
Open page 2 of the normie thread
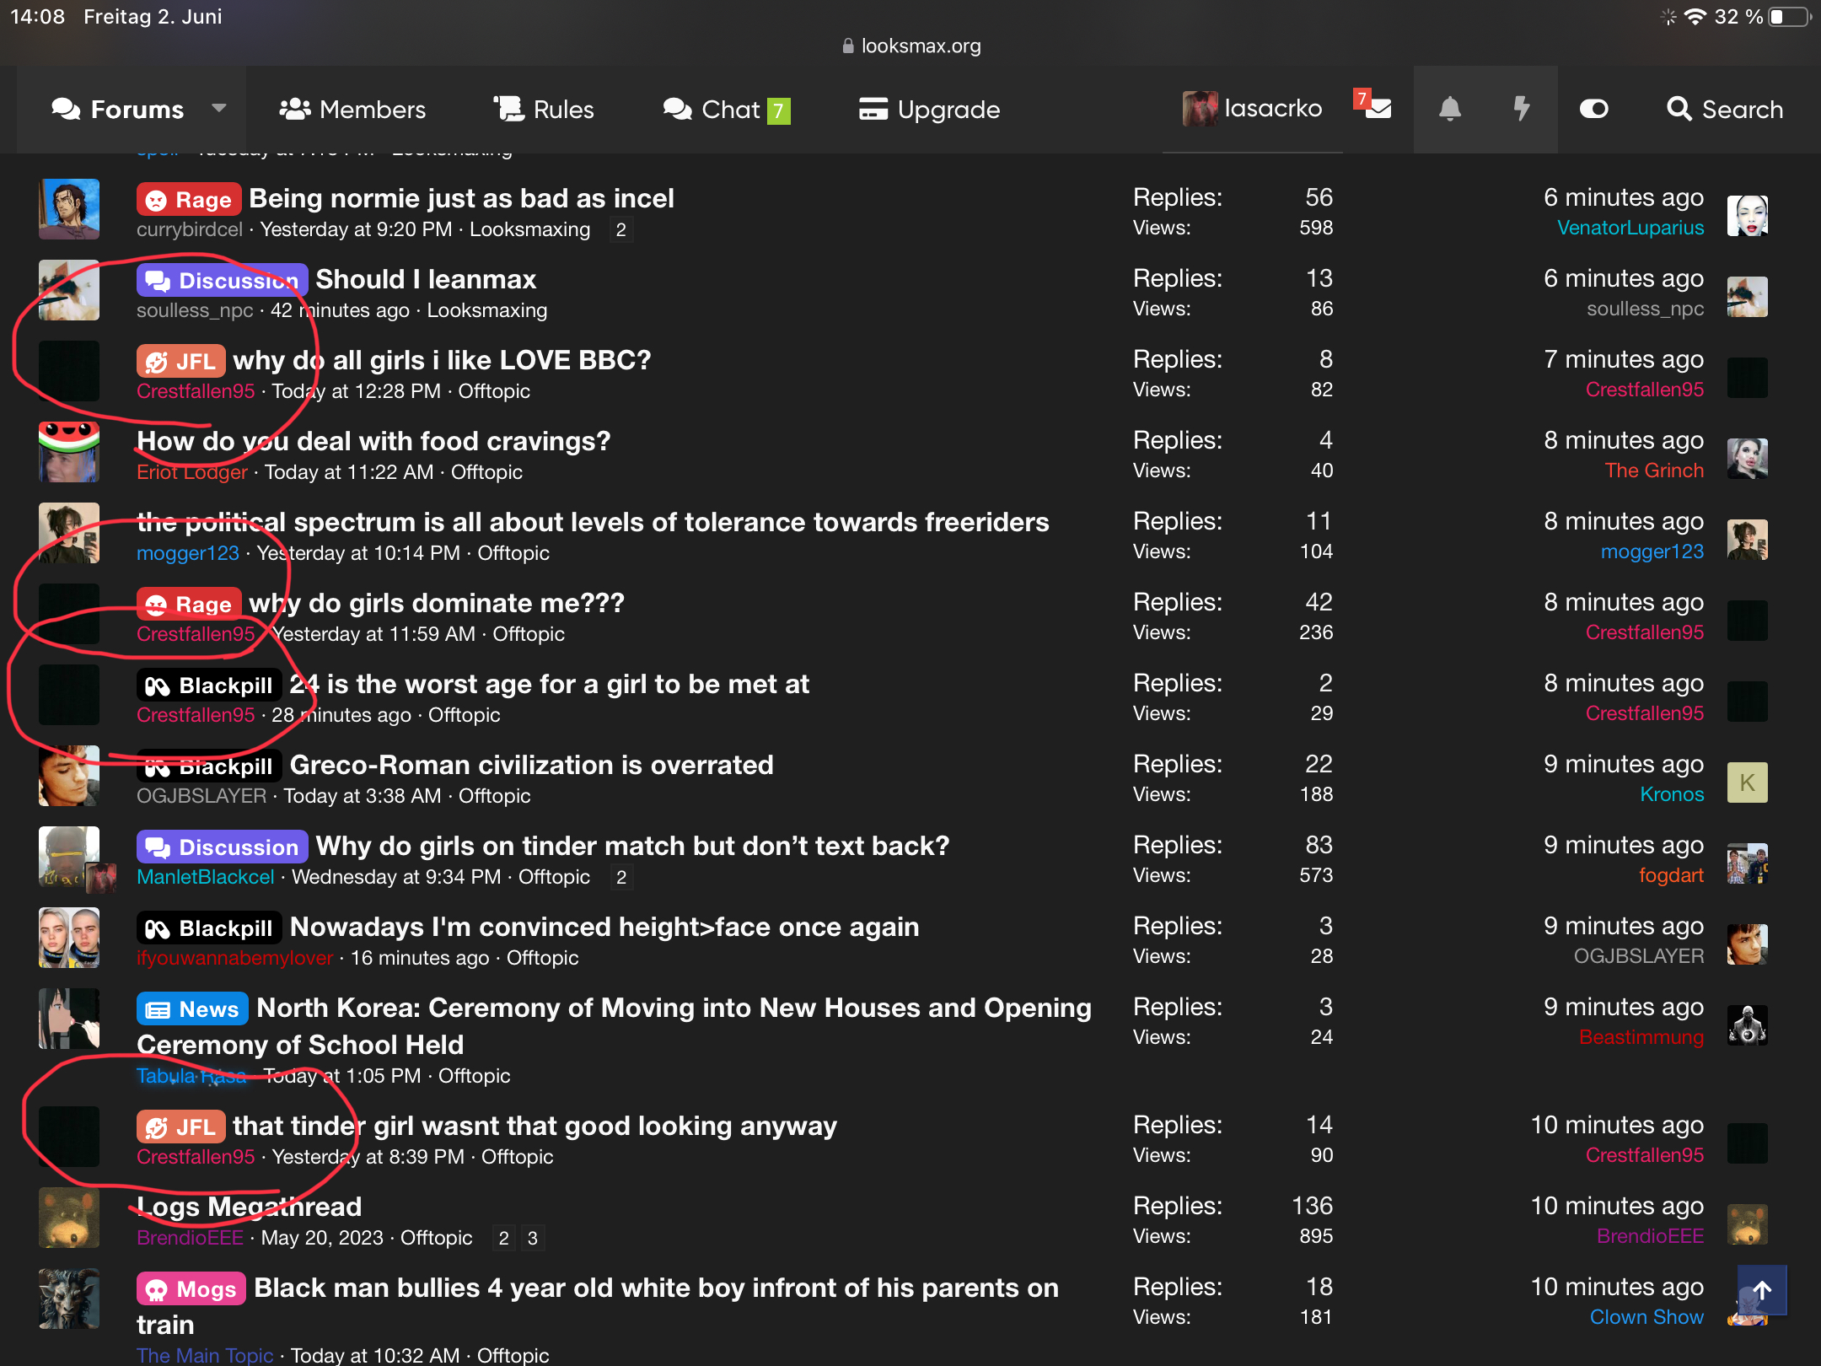(x=621, y=229)
